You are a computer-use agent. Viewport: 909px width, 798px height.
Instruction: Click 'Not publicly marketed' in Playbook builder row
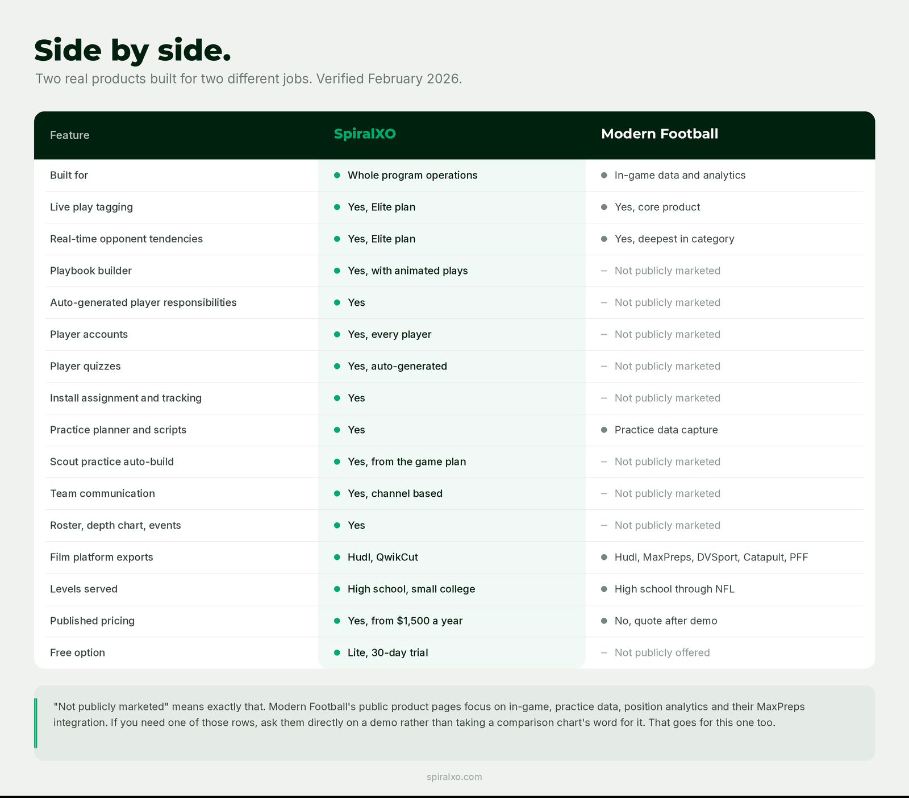coord(667,271)
